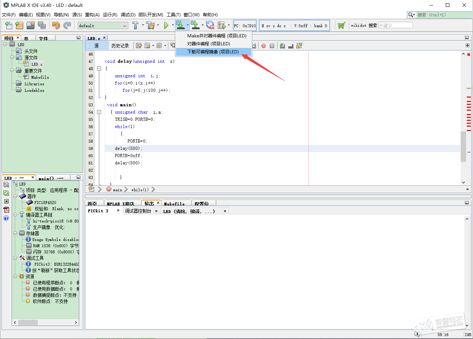Click the Last Edit icon in editor toolbar
Image resolution: width=473 pixels, height=339 pixels.
coord(139,46)
